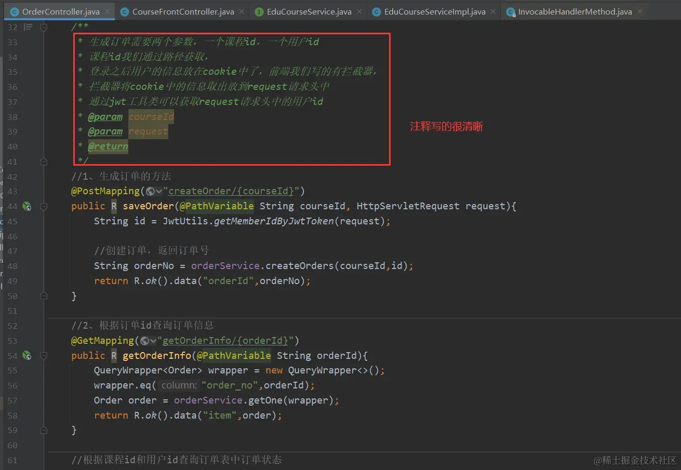
Task: Click the Spring mapping gutter icon on line 44
Action: pos(27,206)
